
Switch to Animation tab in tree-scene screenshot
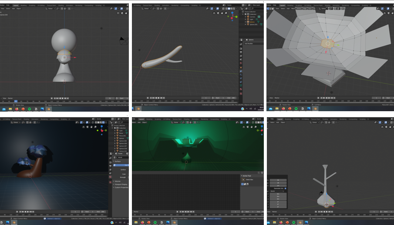35,119
